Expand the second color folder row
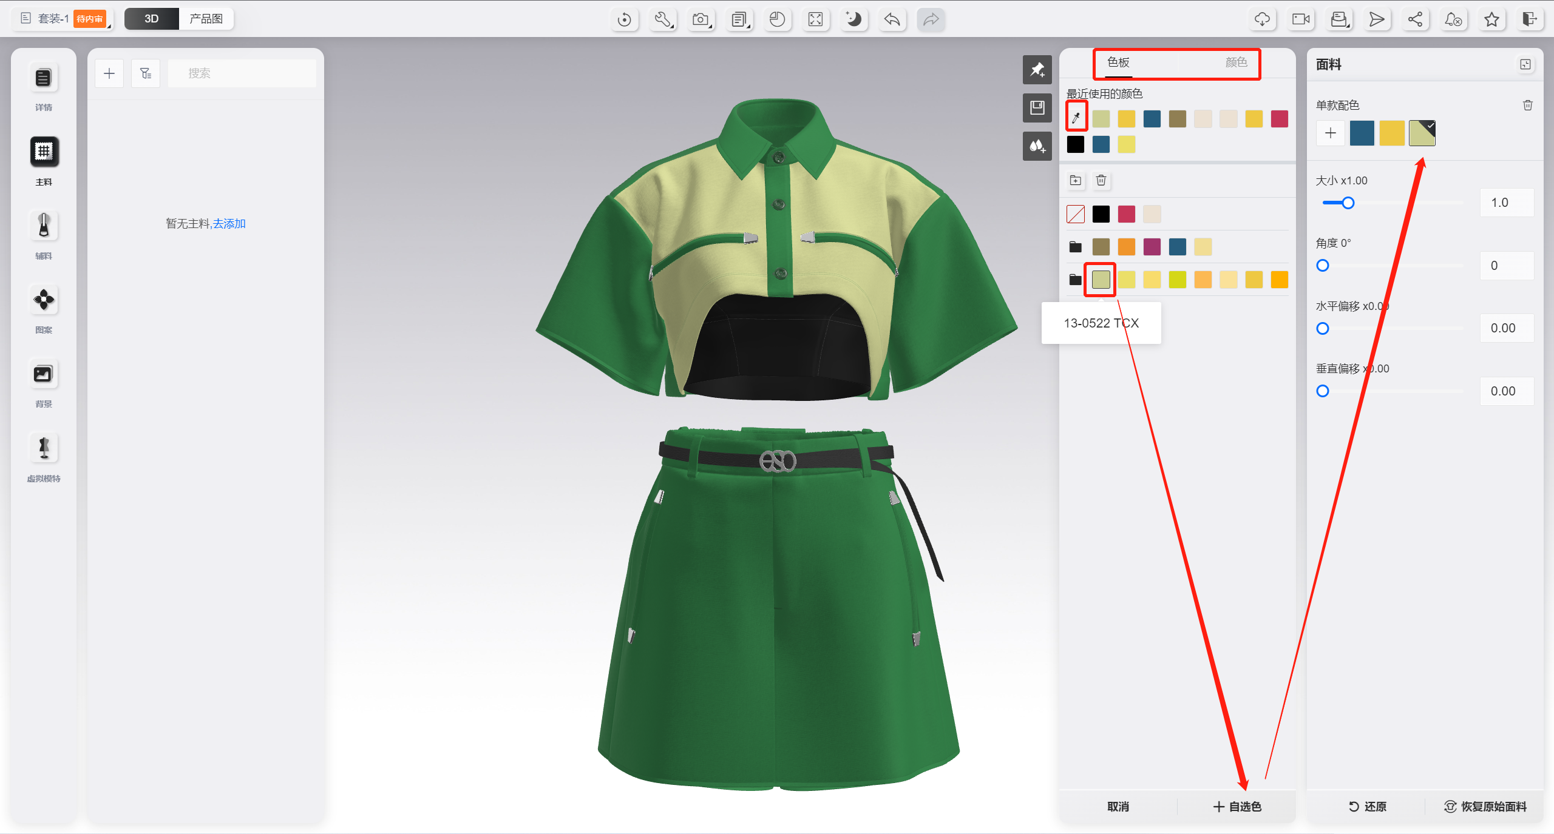The image size is (1554, 834). pyautogui.click(x=1075, y=280)
